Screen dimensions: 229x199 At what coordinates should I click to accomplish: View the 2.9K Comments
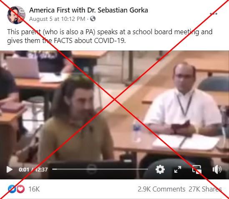point(161,189)
